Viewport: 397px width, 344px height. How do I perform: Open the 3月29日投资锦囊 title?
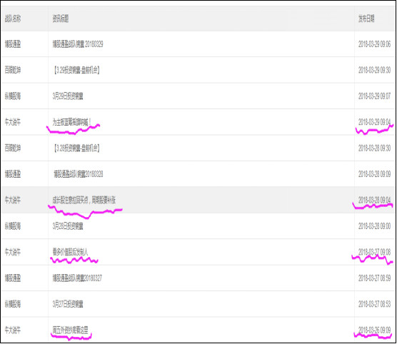68,96
